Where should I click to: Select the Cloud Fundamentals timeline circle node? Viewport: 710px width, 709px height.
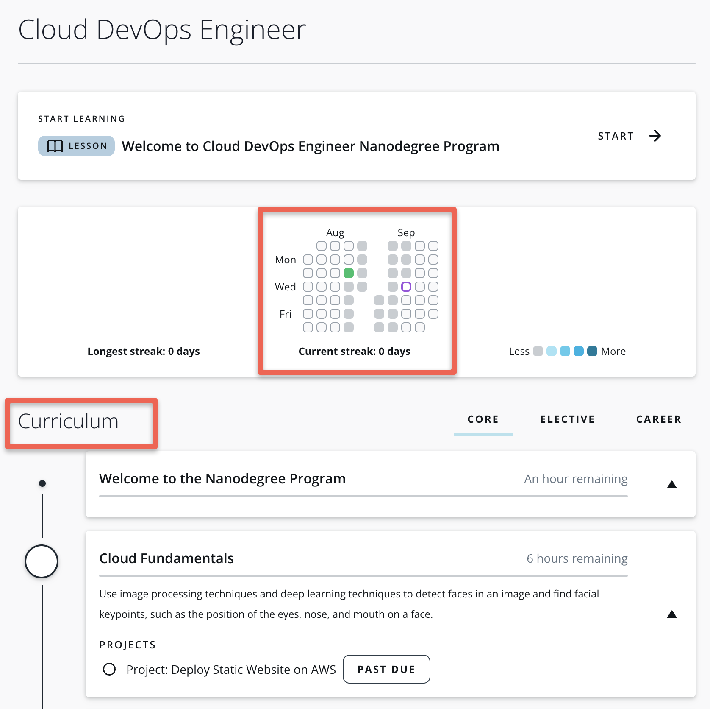click(42, 561)
